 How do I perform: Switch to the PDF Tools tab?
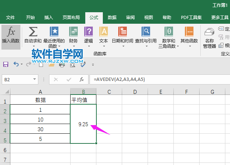point(191,18)
